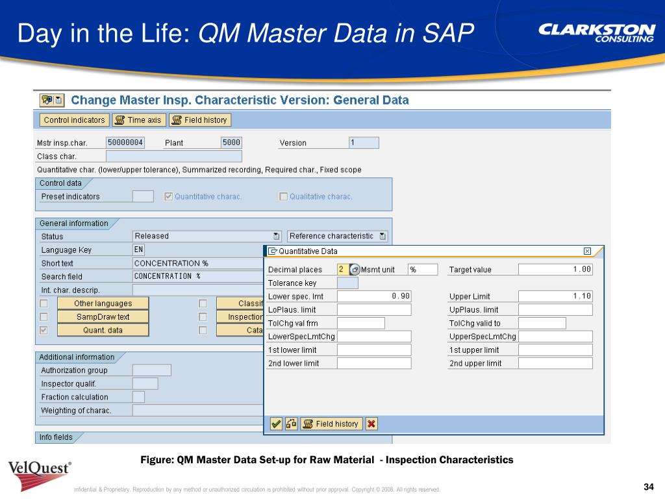Viewport: 665px width, 499px height.
Task: Click the Preset indicators field
Action: [x=143, y=196]
